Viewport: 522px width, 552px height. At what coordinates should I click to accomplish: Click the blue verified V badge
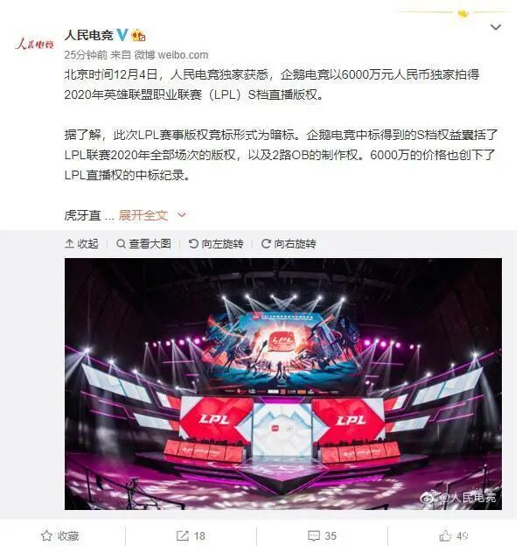click(x=122, y=35)
